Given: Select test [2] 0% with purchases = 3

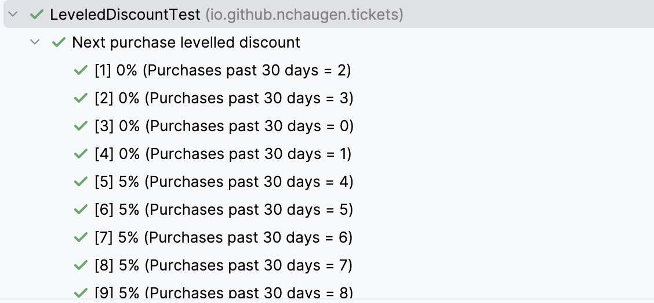Looking at the screenshot, I should [x=224, y=98].
